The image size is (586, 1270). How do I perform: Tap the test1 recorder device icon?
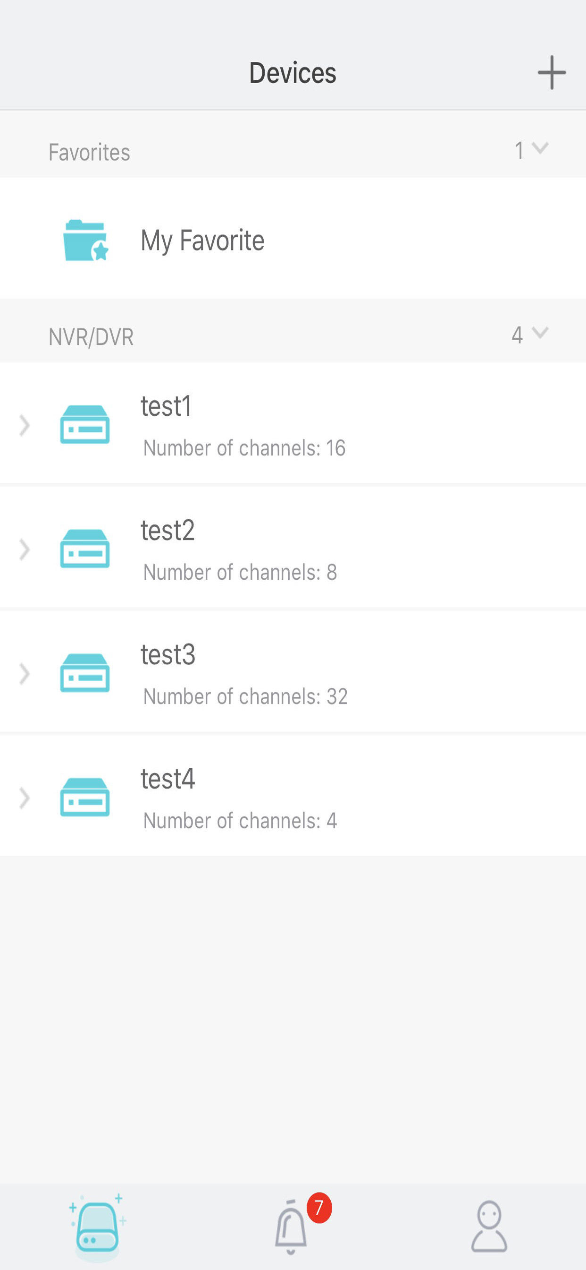click(85, 424)
